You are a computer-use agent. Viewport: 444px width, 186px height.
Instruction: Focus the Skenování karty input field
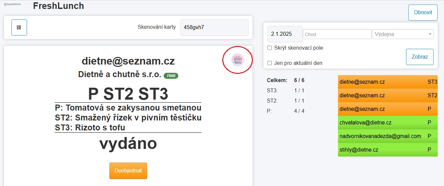click(214, 27)
